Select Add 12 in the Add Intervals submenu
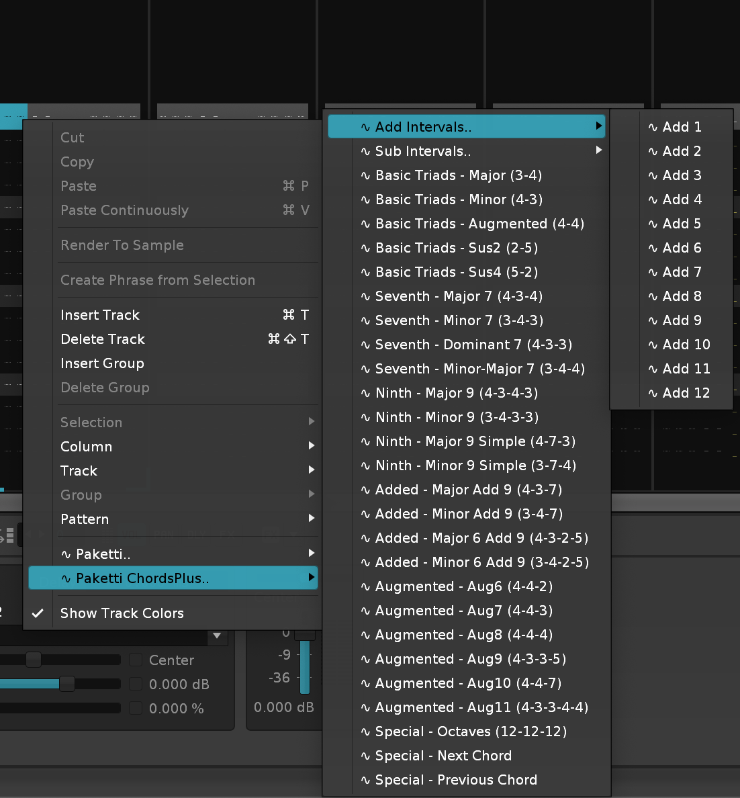This screenshot has width=740, height=798. (x=686, y=393)
